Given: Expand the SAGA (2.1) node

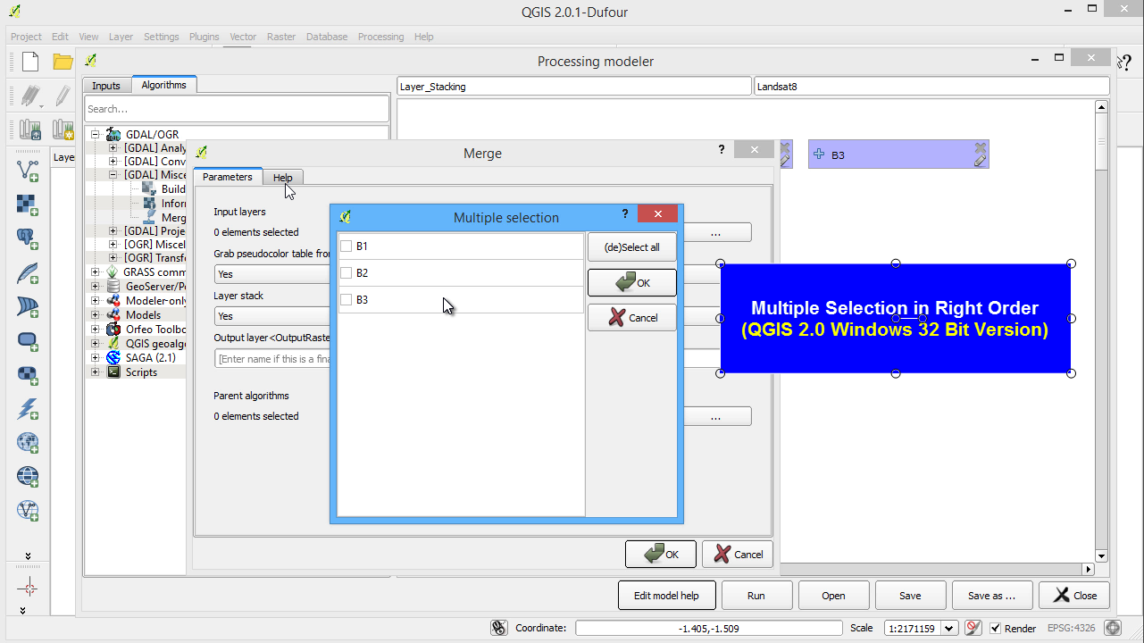Looking at the screenshot, I should (x=95, y=357).
